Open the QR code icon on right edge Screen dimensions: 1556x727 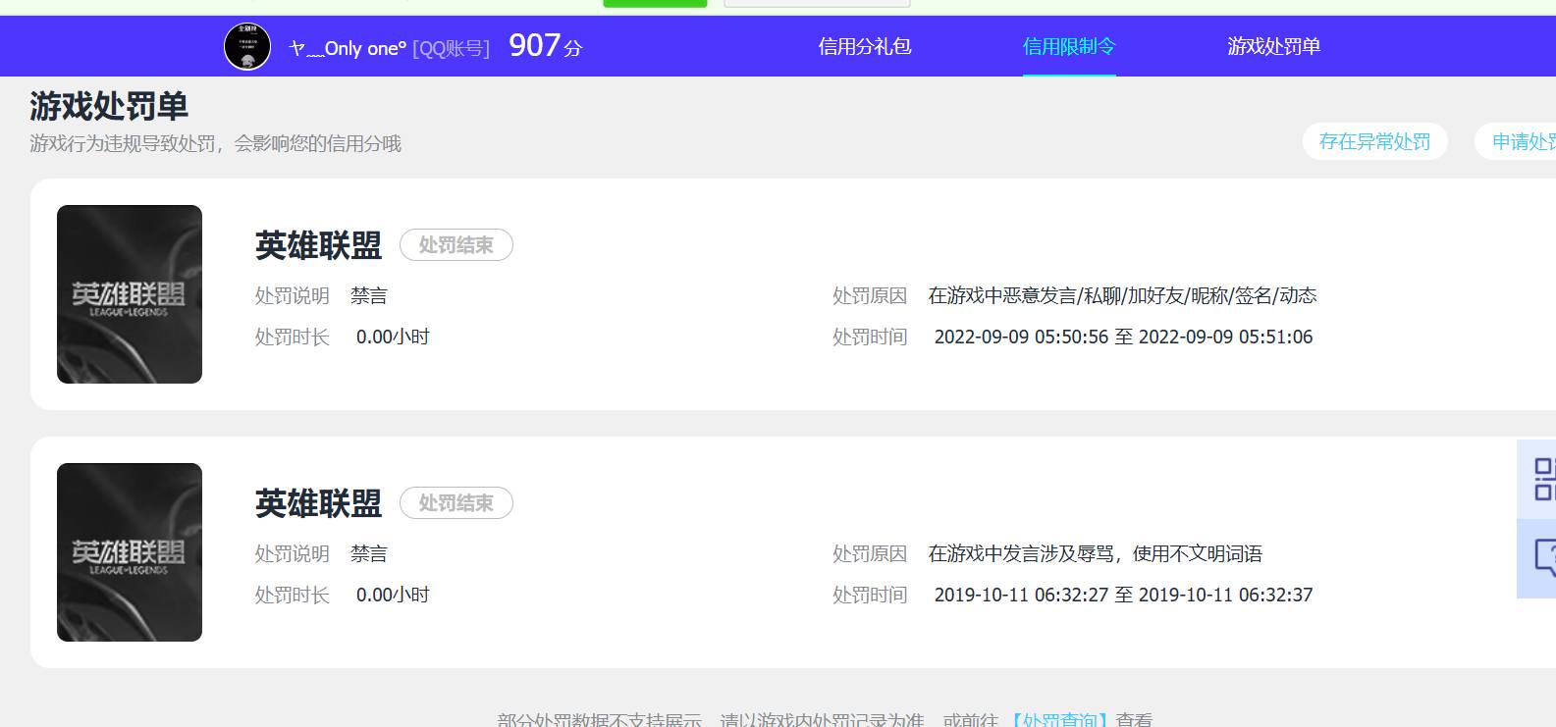(x=1541, y=479)
